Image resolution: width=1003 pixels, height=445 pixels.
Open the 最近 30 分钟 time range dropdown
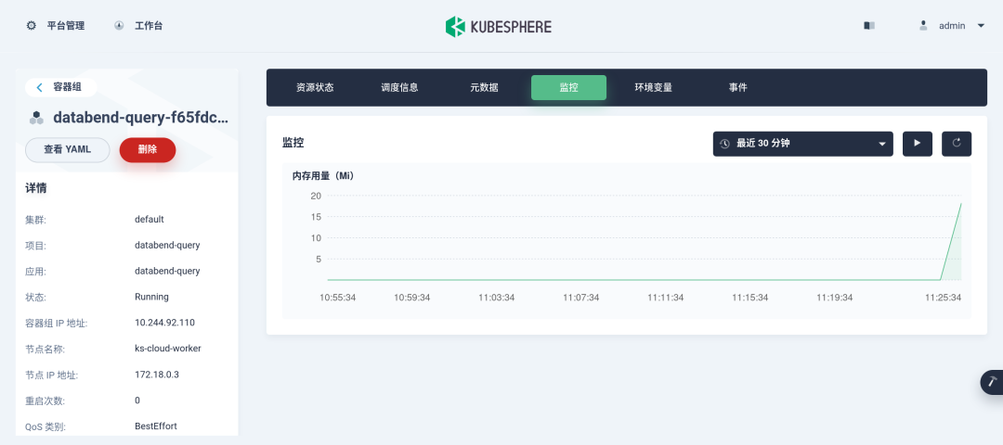(x=802, y=144)
